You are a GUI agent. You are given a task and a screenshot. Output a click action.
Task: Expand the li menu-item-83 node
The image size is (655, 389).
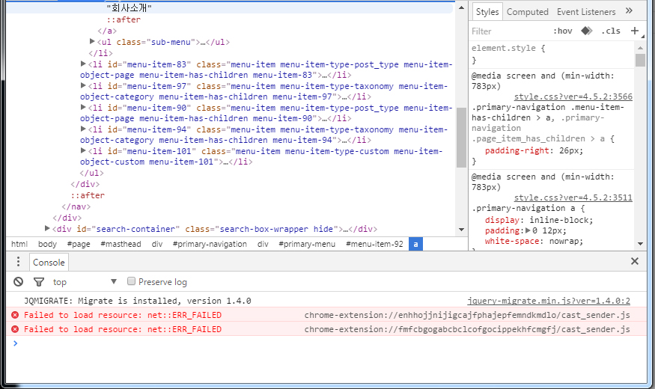pos(83,64)
